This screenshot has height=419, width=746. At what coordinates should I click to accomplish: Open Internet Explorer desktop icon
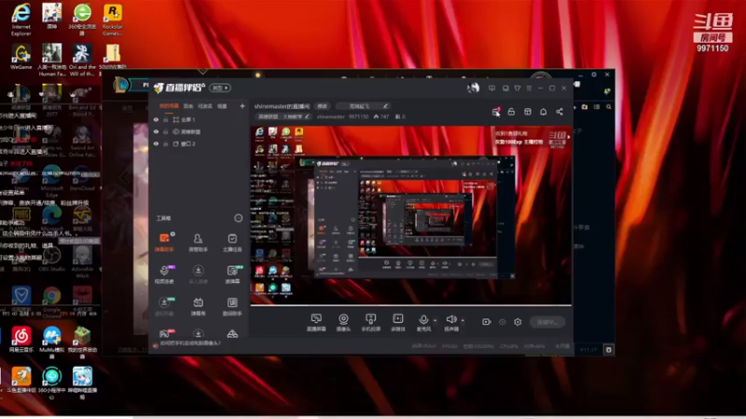click(21, 20)
